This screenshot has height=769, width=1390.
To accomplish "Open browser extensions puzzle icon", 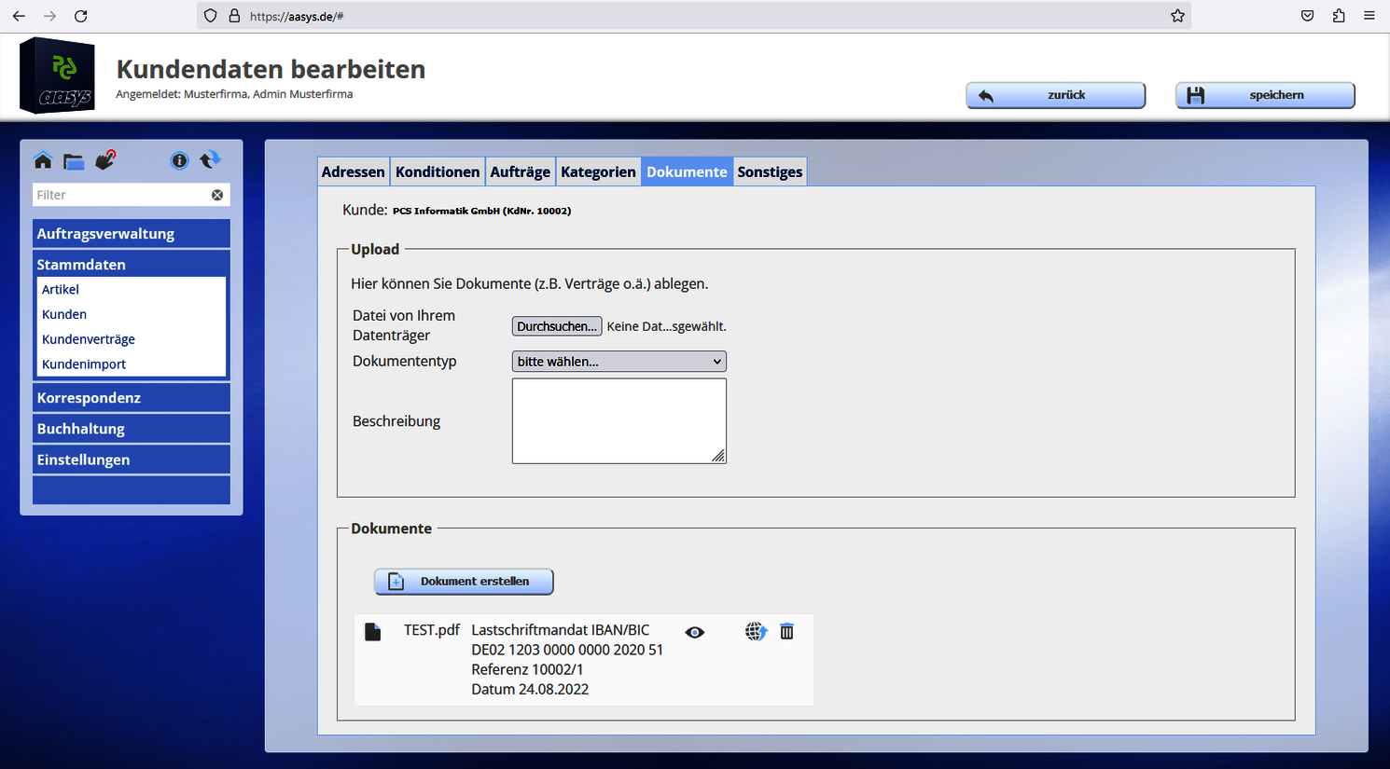I will [x=1339, y=16].
